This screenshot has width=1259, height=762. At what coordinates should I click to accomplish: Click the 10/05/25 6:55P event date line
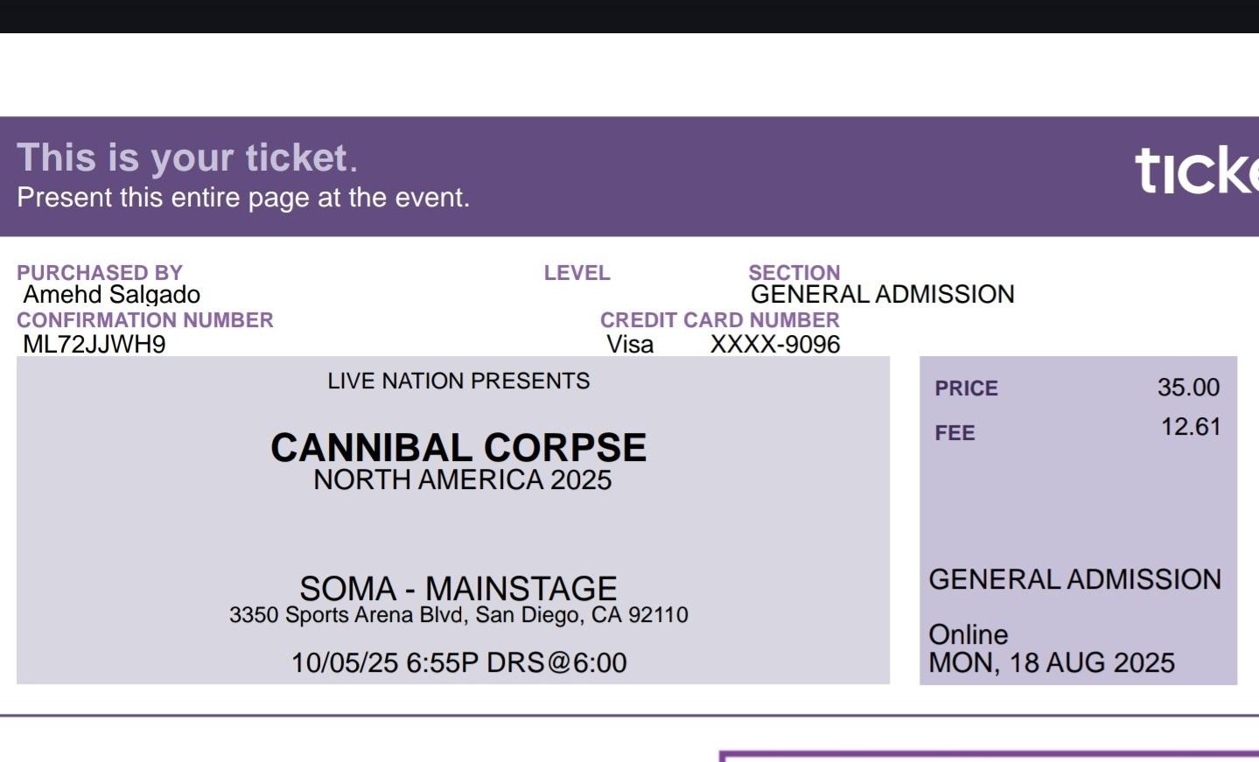(458, 663)
